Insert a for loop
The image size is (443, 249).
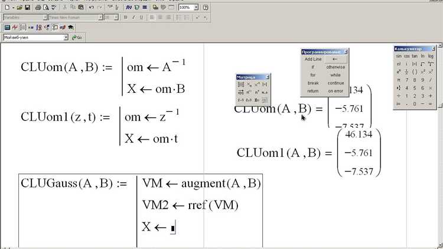[312, 75]
